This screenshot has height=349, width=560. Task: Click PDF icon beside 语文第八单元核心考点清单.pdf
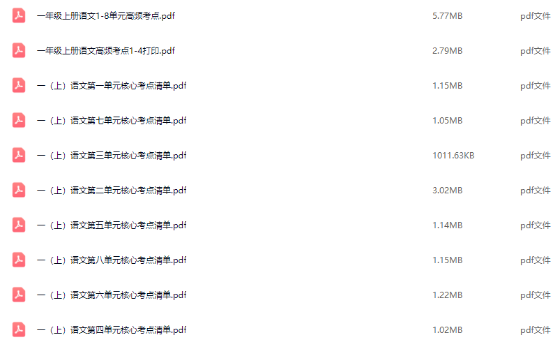[19, 260]
